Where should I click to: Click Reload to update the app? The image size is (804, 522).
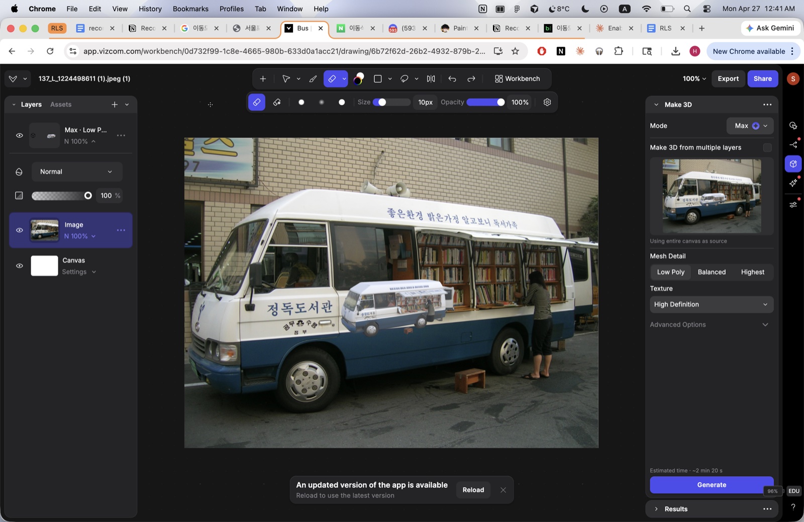pos(472,489)
